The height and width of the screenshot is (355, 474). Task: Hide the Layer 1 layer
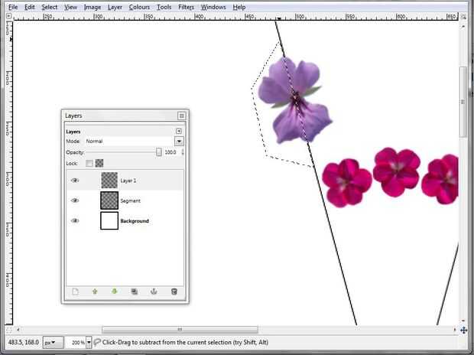click(x=75, y=181)
